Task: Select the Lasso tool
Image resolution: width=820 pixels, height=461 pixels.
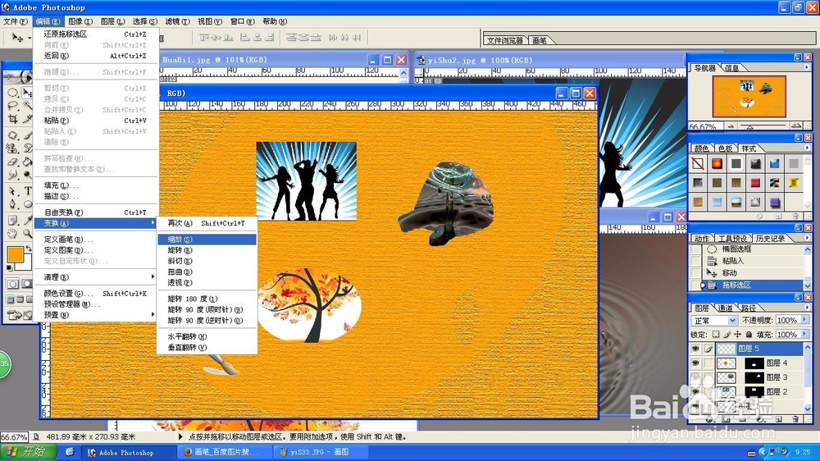Action: (12, 106)
